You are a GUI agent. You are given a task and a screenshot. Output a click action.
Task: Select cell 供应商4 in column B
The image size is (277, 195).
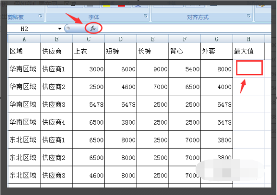click(57, 122)
